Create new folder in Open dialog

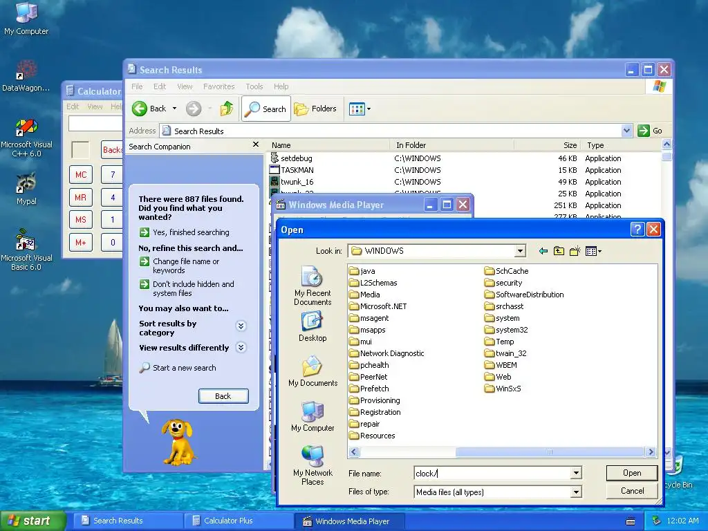pyautogui.click(x=575, y=251)
